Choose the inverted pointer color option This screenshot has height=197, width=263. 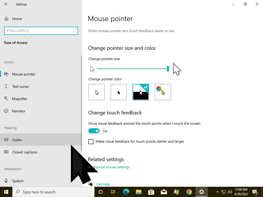(140, 92)
